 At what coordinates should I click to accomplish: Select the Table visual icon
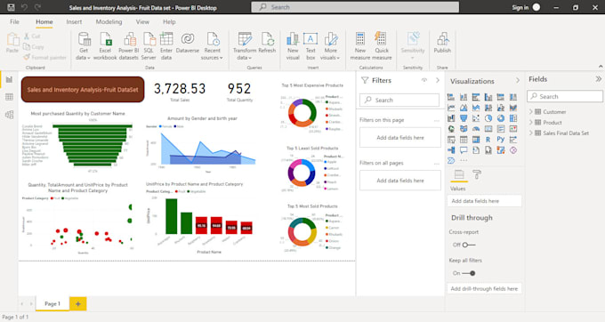464,140
